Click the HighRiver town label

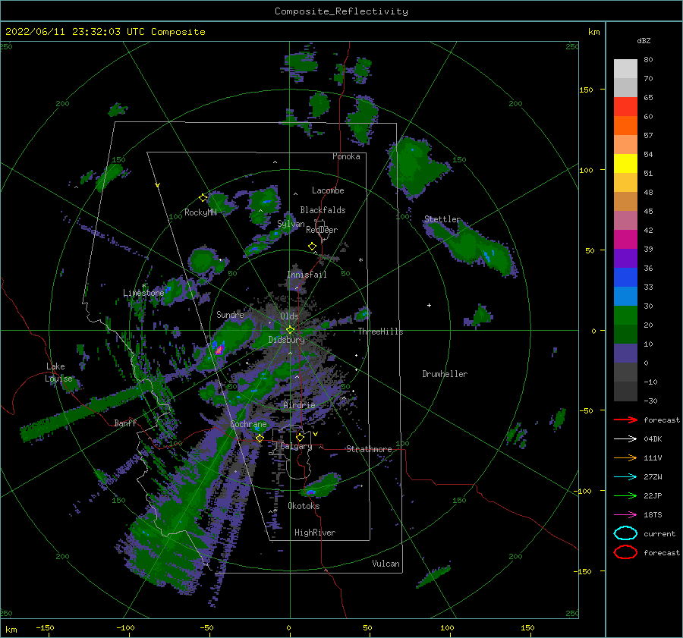[x=315, y=533]
